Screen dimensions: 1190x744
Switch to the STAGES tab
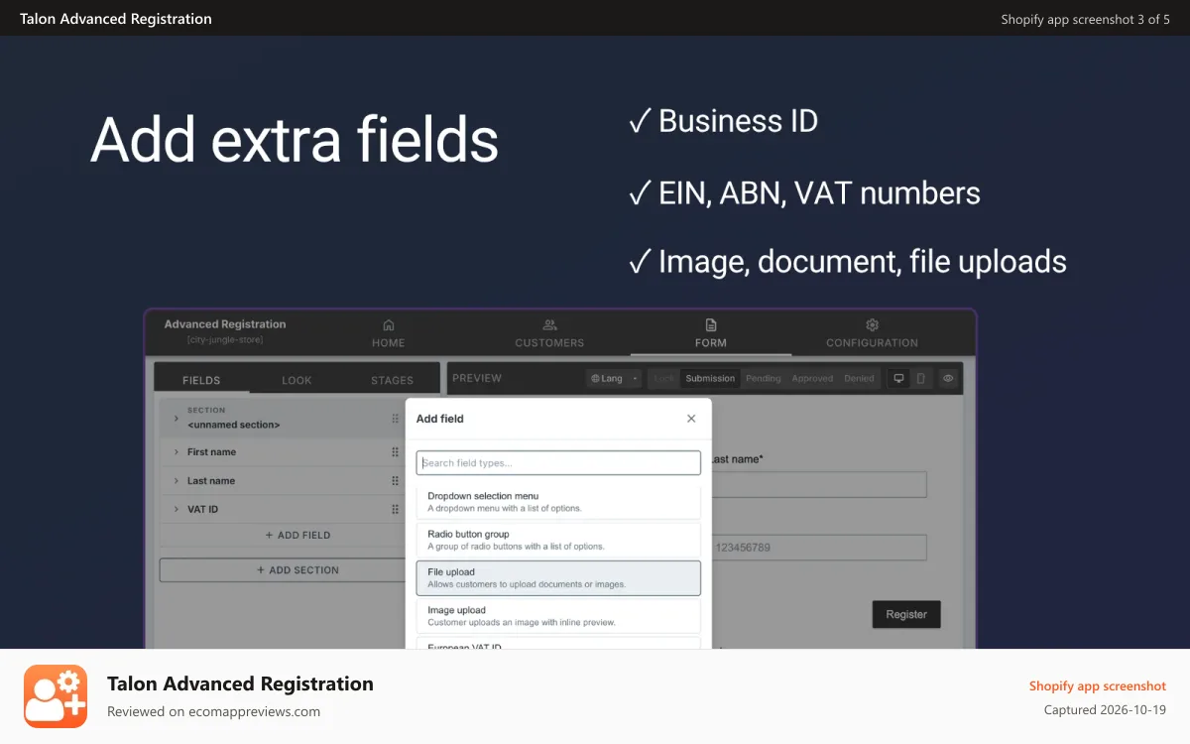[392, 380]
